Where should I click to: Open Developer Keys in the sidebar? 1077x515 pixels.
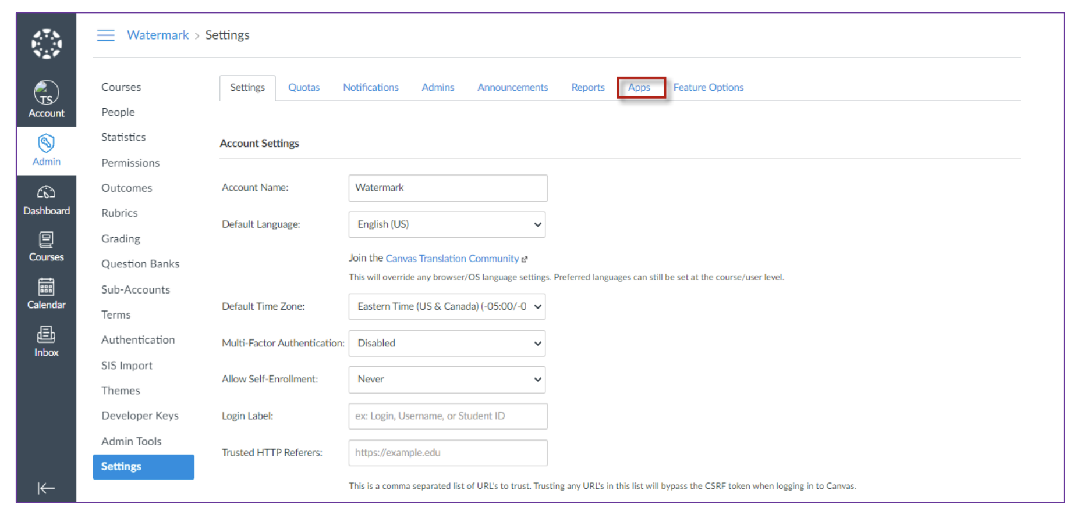140,416
